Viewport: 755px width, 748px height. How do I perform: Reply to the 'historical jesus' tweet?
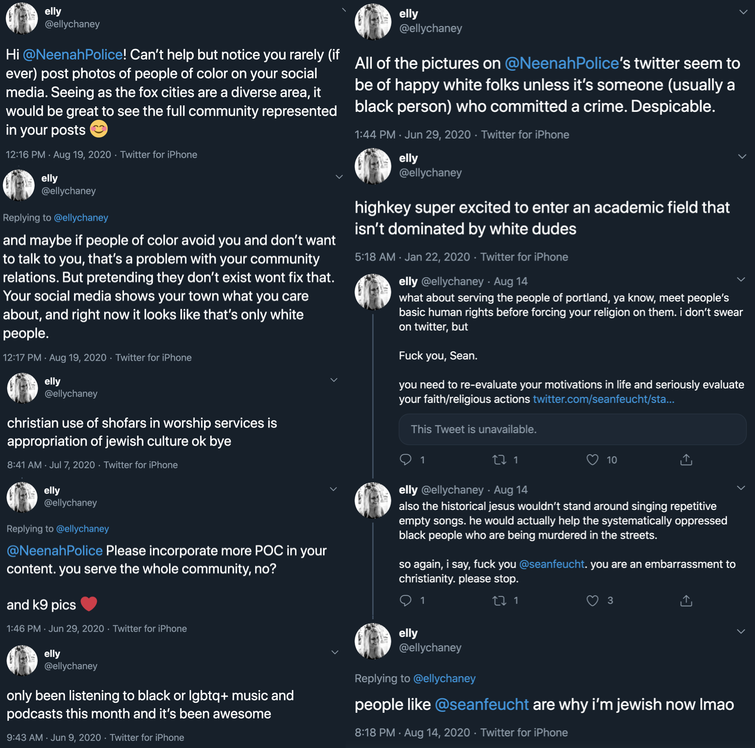click(406, 600)
